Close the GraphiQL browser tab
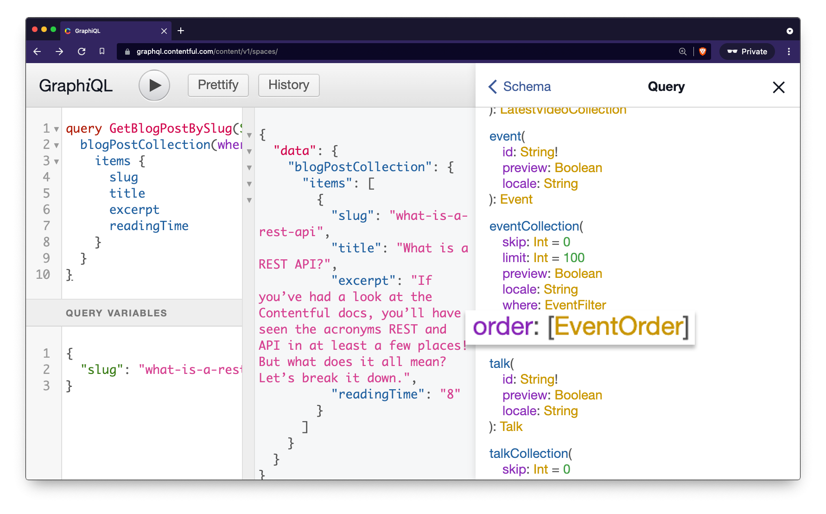The image size is (826, 514). [x=164, y=31]
